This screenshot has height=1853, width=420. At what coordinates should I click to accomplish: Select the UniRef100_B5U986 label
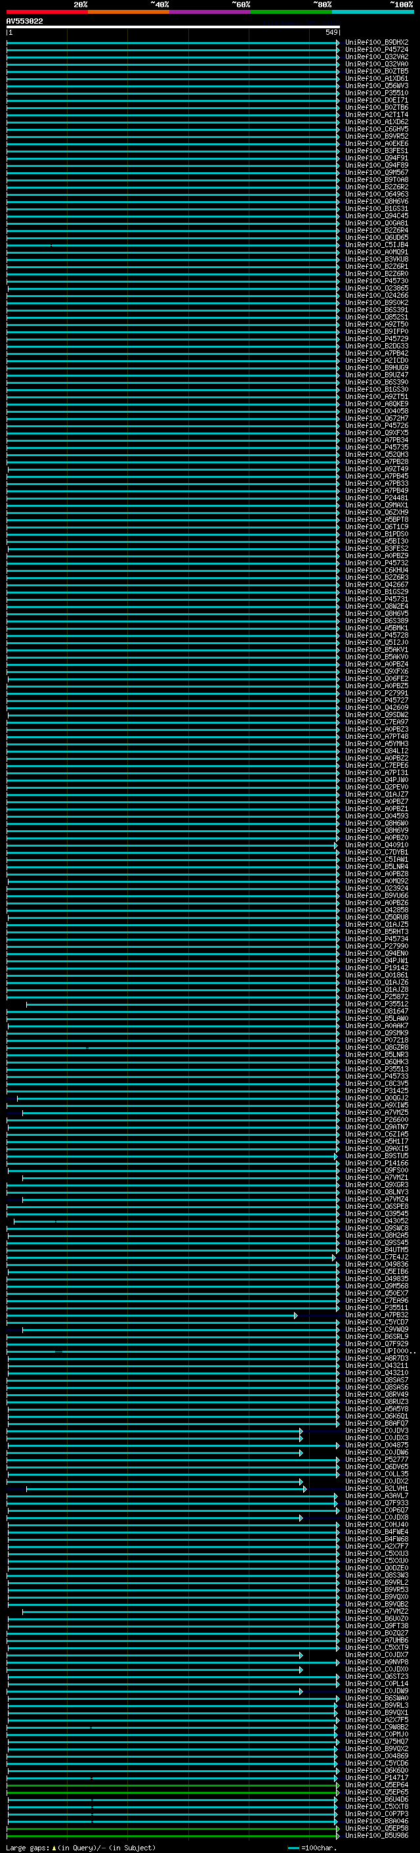point(377,1835)
